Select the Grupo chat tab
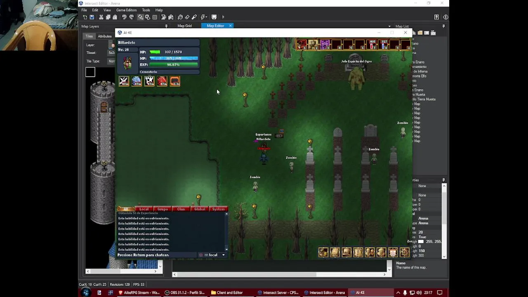 point(163,209)
